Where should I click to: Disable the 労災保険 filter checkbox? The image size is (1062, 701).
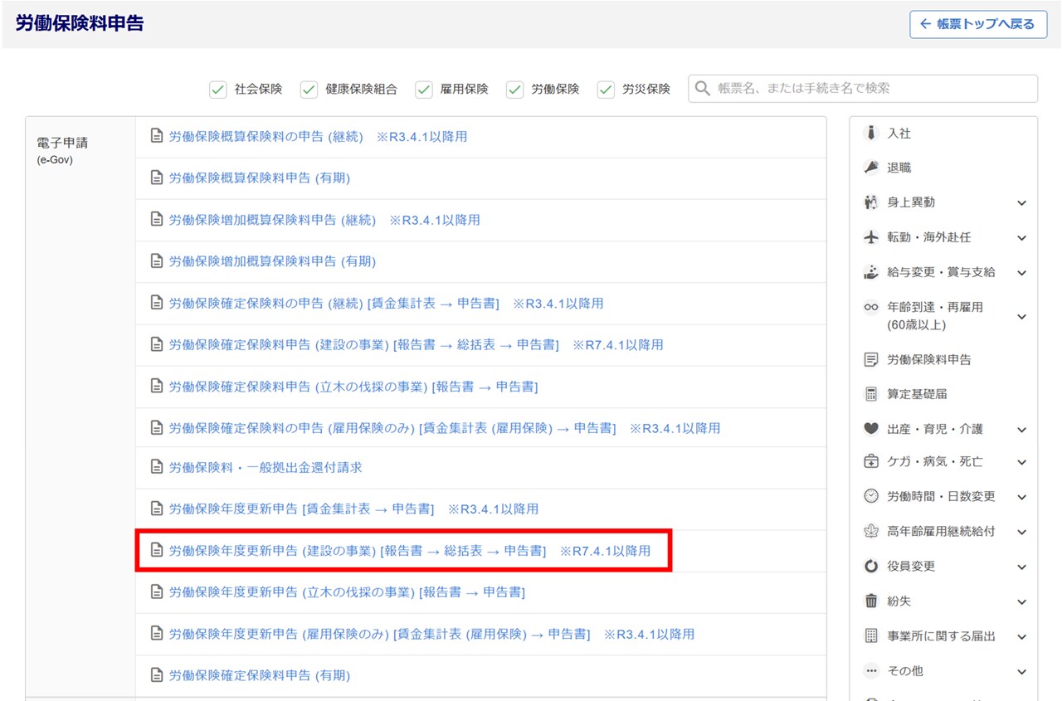tap(606, 89)
